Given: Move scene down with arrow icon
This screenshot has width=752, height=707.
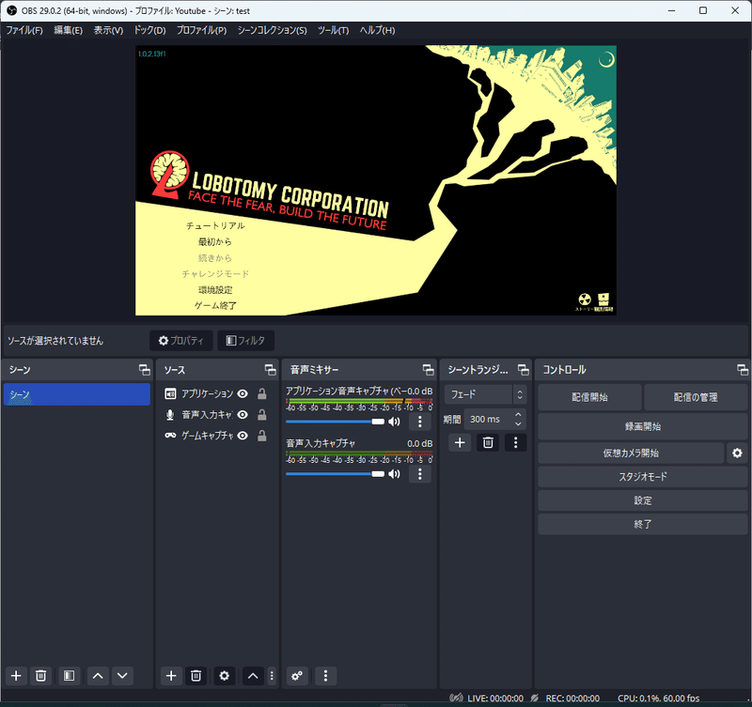Looking at the screenshot, I should [122, 675].
